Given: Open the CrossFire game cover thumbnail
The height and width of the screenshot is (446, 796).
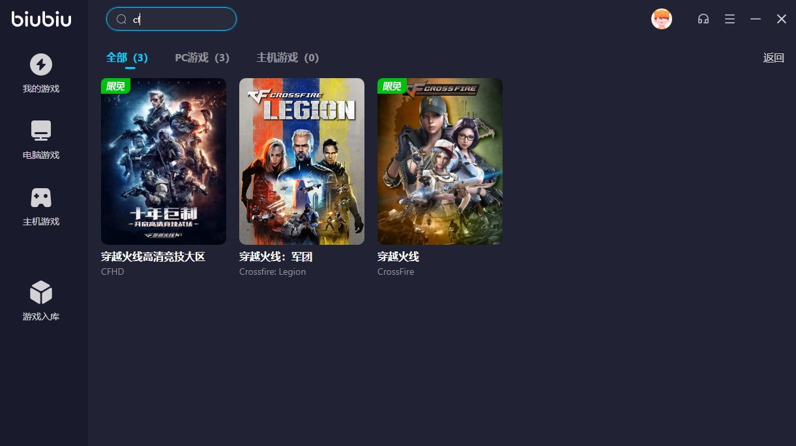Looking at the screenshot, I should [x=440, y=161].
